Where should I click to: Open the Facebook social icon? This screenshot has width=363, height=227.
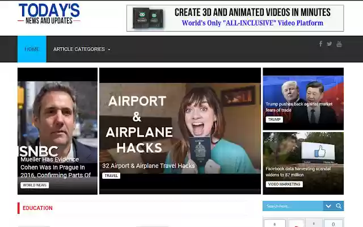point(320,44)
